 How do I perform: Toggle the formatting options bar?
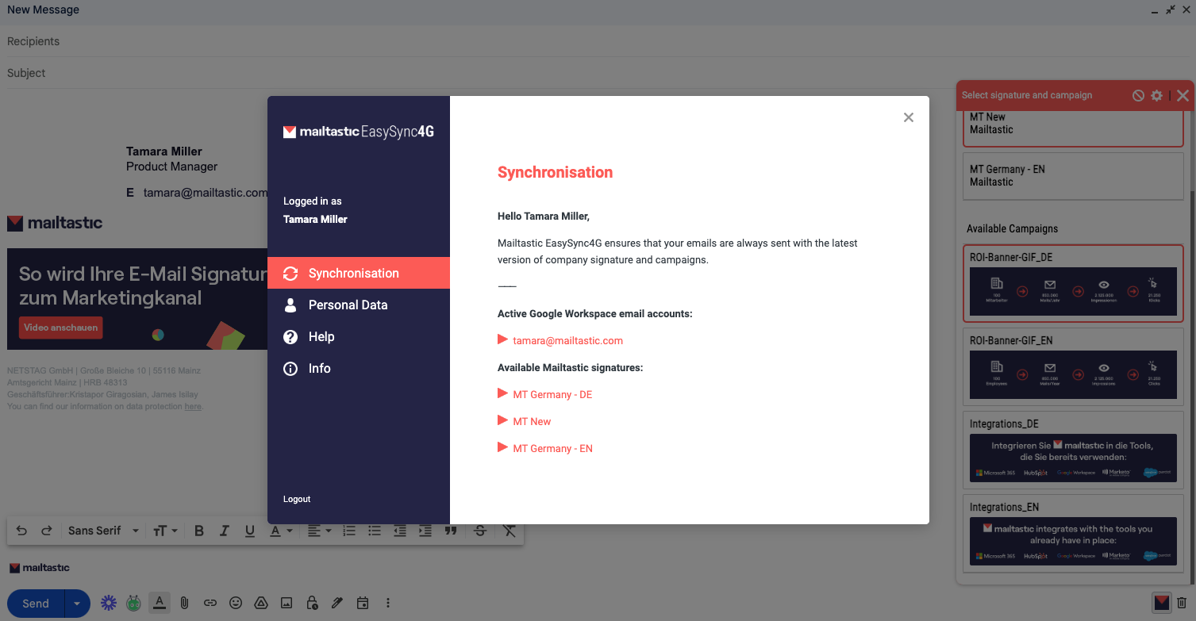(x=160, y=603)
